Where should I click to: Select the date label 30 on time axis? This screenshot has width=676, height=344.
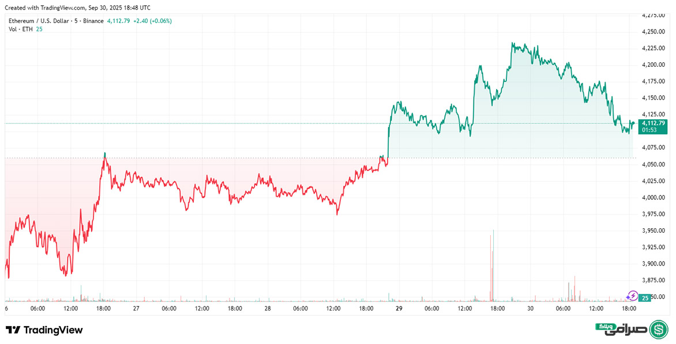point(530,309)
